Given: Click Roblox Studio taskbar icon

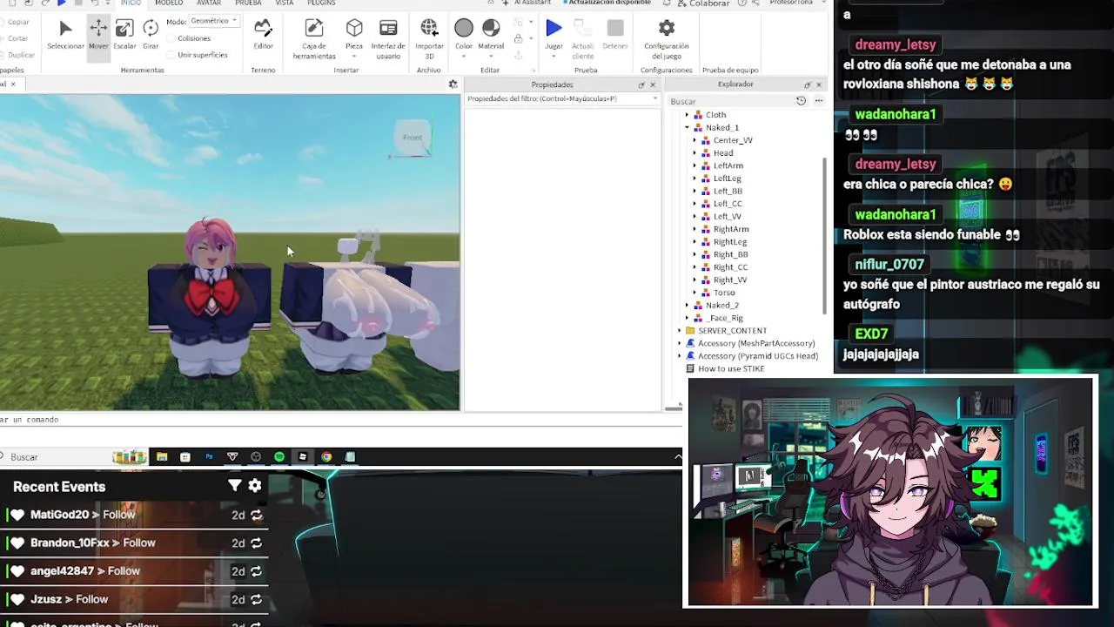Looking at the screenshot, I should pyautogui.click(x=303, y=456).
